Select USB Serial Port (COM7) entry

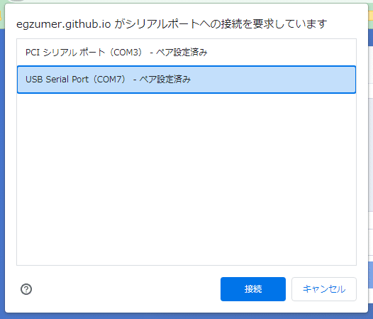[186, 80]
